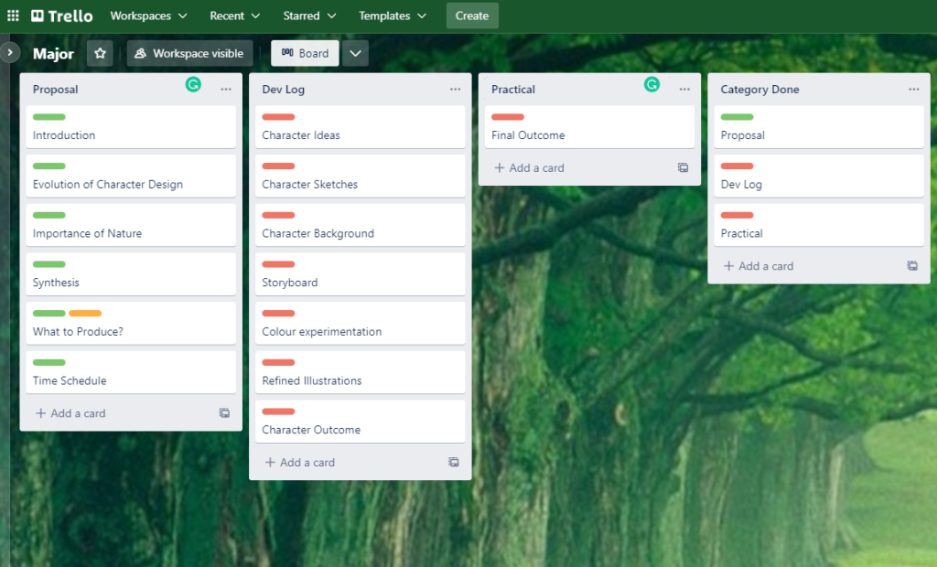Open the apps grid switcher icon

coord(13,16)
